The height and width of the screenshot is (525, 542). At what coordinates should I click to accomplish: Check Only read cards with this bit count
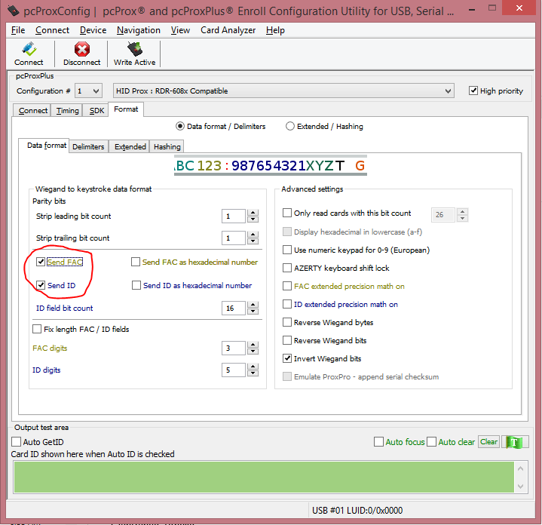click(x=287, y=213)
